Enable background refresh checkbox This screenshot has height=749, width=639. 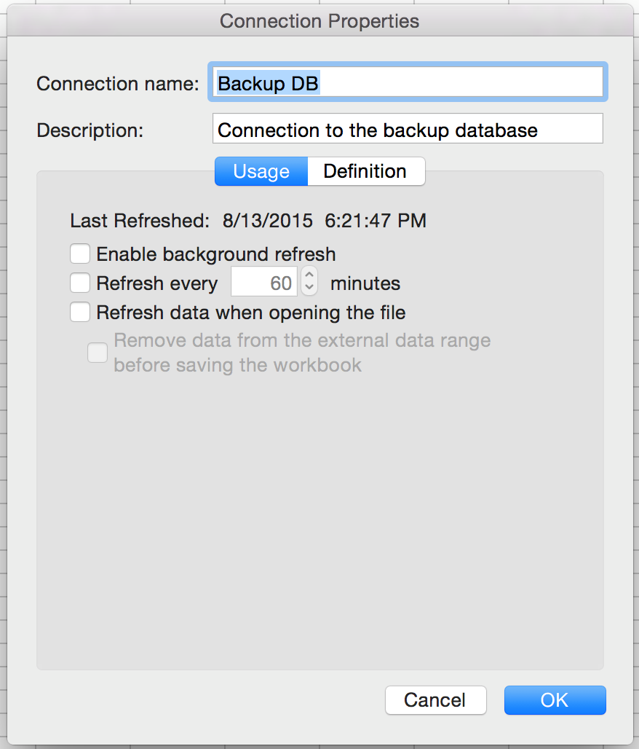tap(80, 254)
